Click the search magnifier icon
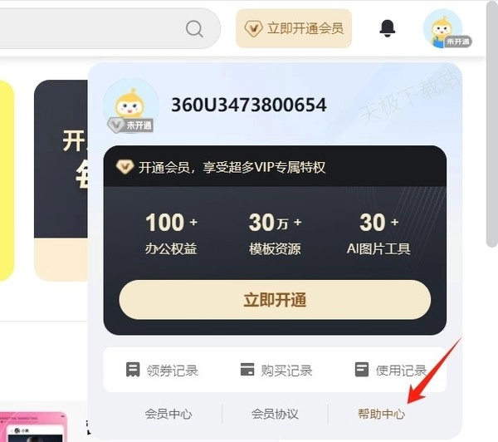Image resolution: width=498 pixels, height=442 pixels. click(x=194, y=29)
